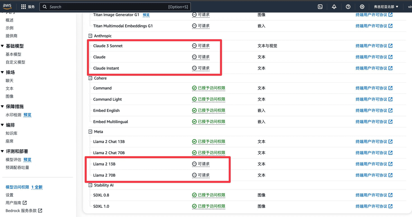Open the notifications bell
Screen dimensions: 412x217
click(334, 7)
